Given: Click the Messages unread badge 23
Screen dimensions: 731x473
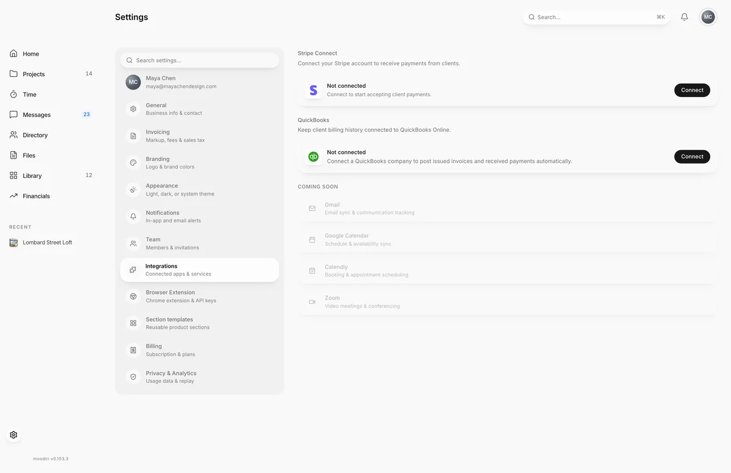Looking at the screenshot, I should point(87,115).
